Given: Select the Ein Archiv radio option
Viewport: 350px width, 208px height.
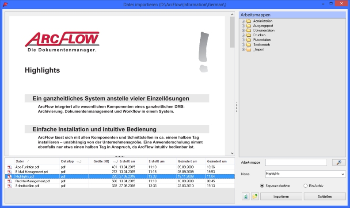Looking at the screenshot, I should pos(305,186).
